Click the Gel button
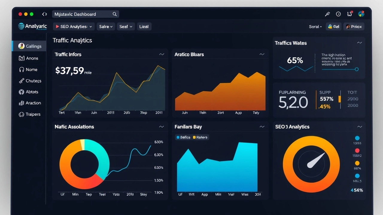This screenshot has width=383, height=215. tap(333, 26)
